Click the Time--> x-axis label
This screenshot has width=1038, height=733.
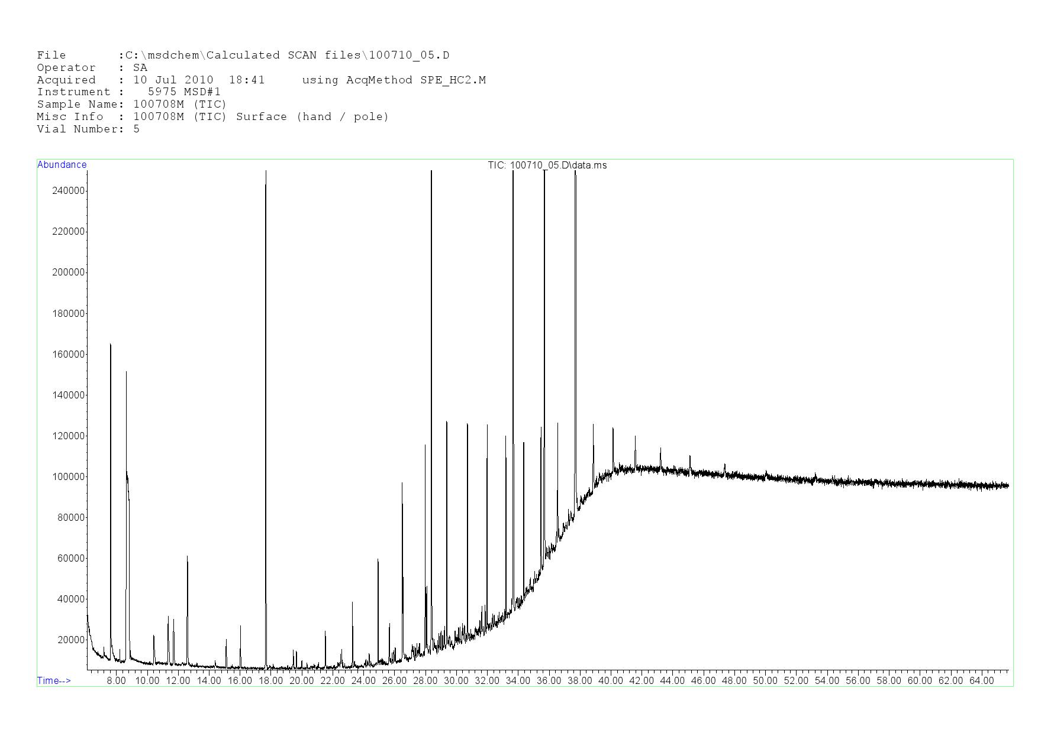click(54, 681)
